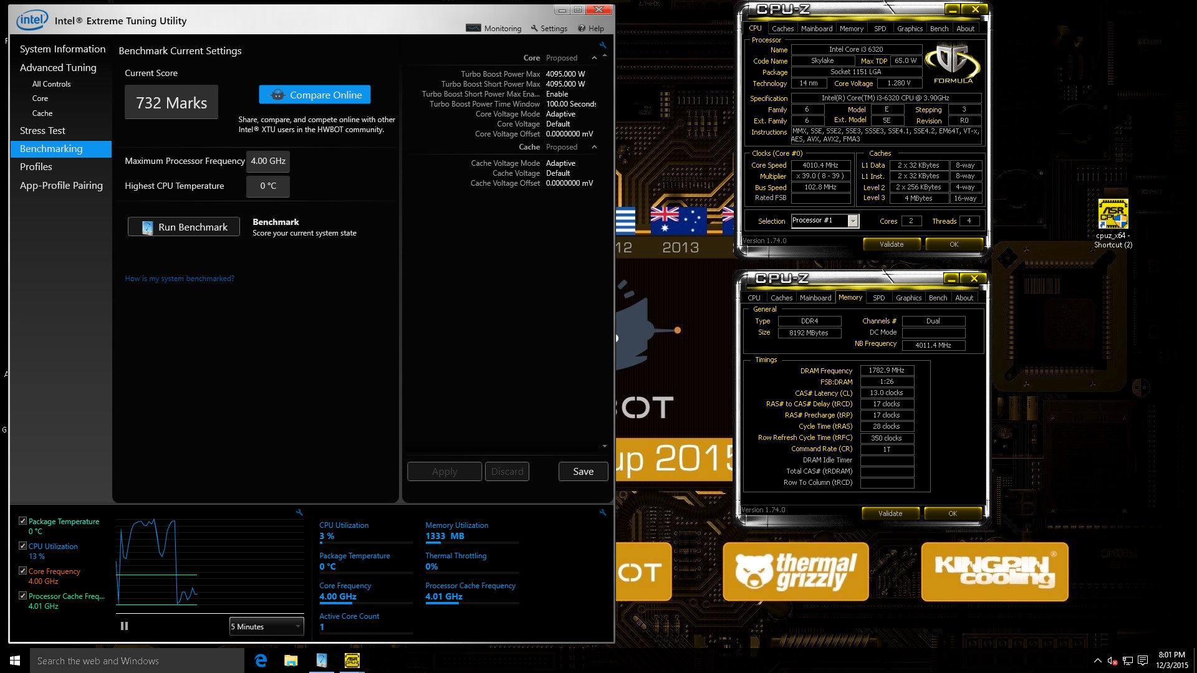Image resolution: width=1197 pixels, height=673 pixels.
Task: Switch to Caches tab in top CPU-Z
Action: [x=782, y=29]
